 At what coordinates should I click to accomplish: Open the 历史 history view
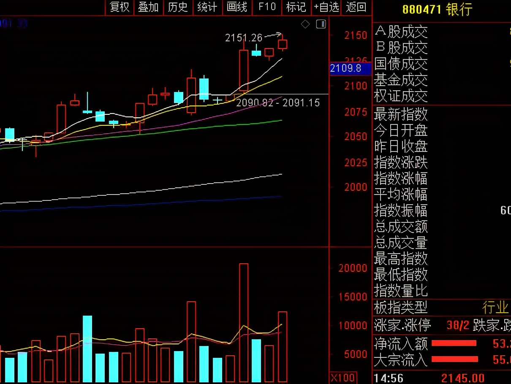click(177, 8)
